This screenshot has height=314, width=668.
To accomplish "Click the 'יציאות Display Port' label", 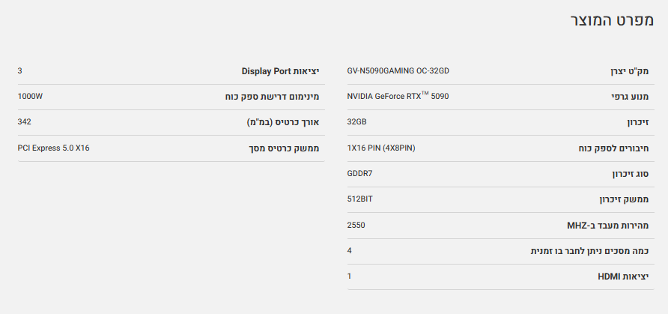I will point(280,72).
